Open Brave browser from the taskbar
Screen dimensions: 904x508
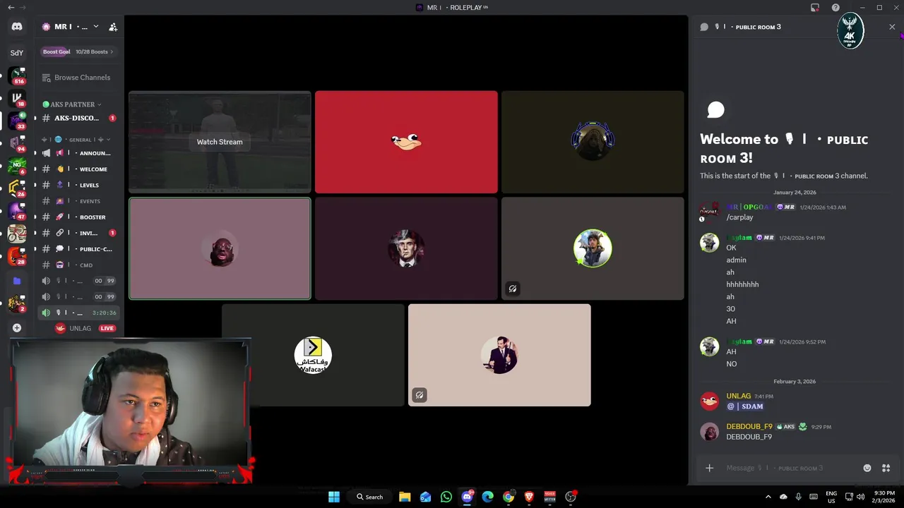click(529, 497)
